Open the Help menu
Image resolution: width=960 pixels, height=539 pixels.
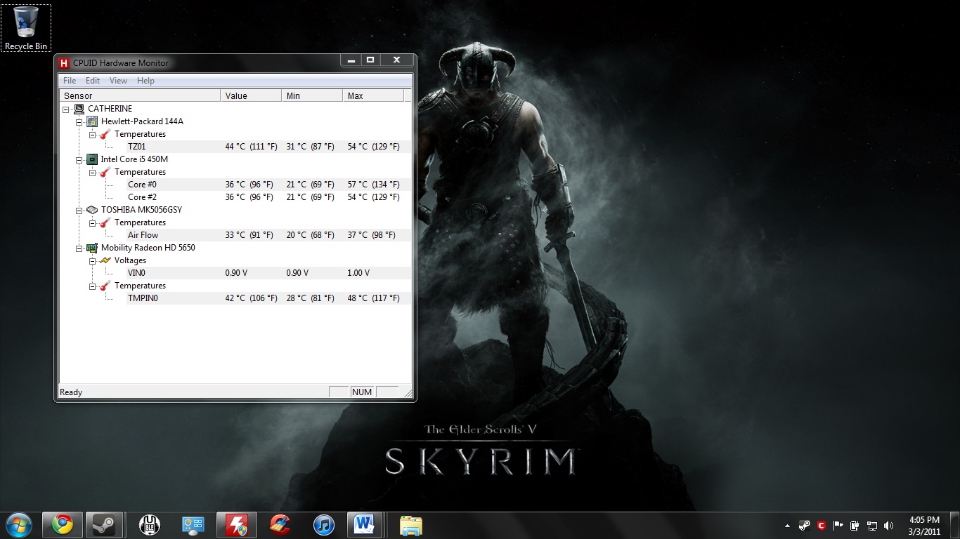[145, 81]
